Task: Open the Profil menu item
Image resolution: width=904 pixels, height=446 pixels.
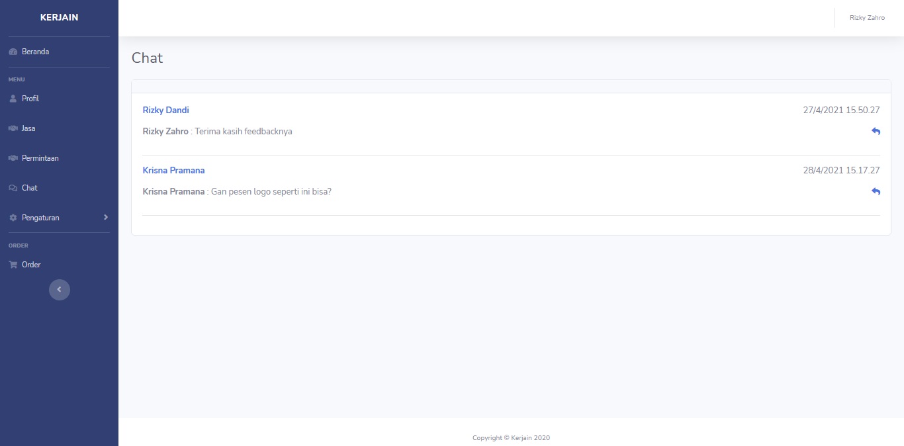Action: [x=59, y=99]
